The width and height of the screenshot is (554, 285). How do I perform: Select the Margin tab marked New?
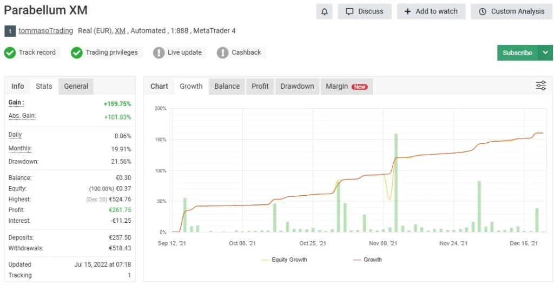tap(346, 86)
